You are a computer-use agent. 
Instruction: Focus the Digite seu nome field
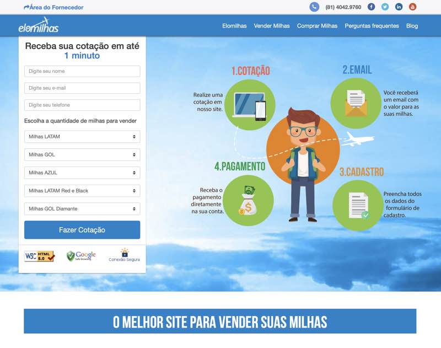[82, 71]
